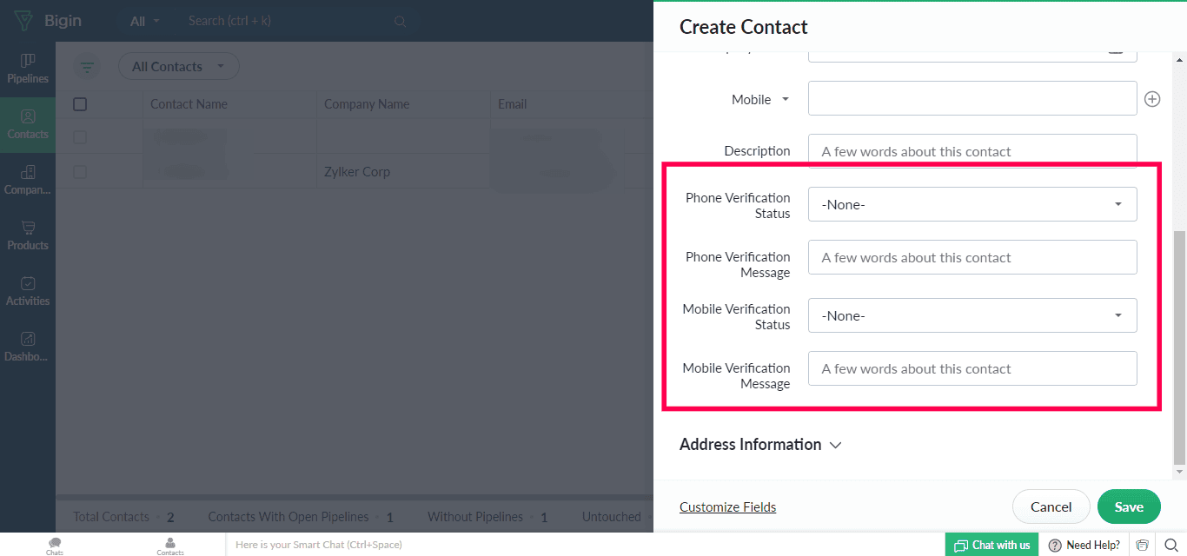
Task: Click the form's vertical scrollbar
Action: click(x=1179, y=347)
